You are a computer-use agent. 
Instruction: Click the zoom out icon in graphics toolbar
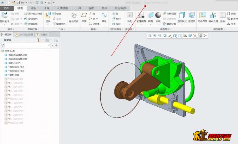point(160,35)
